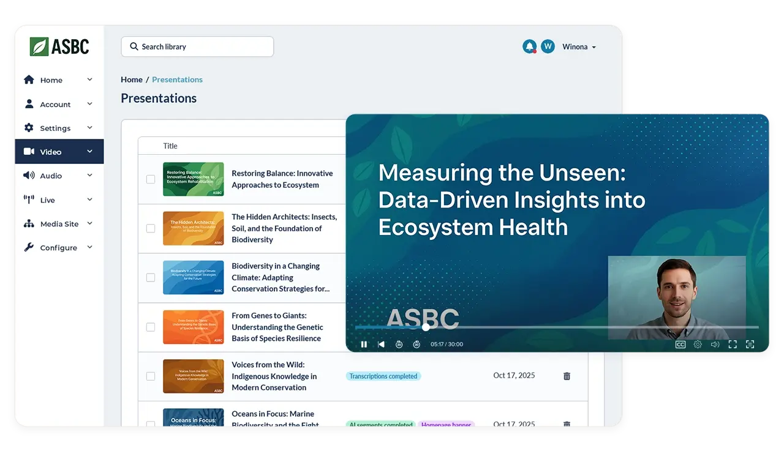Image resolution: width=784 pixels, height=451 pixels.
Task: Click the restart-from-beginning player icon
Action: (x=381, y=345)
